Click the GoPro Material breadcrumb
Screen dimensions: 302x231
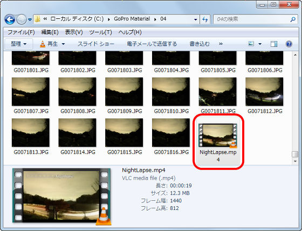click(x=132, y=19)
